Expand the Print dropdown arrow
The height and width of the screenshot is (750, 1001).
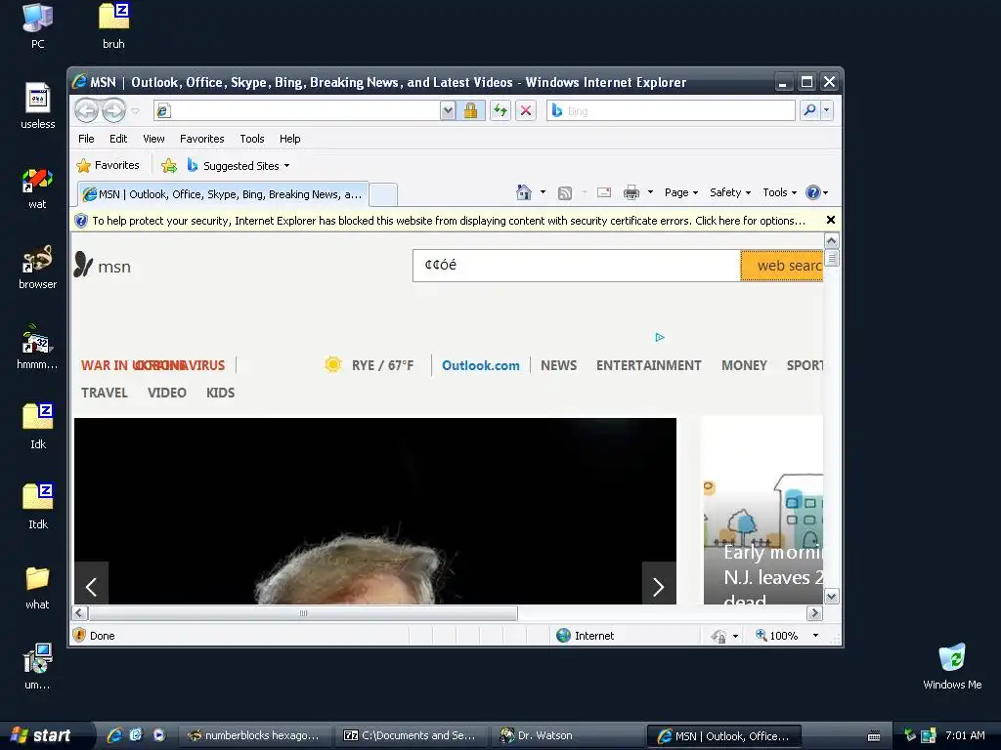650,192
